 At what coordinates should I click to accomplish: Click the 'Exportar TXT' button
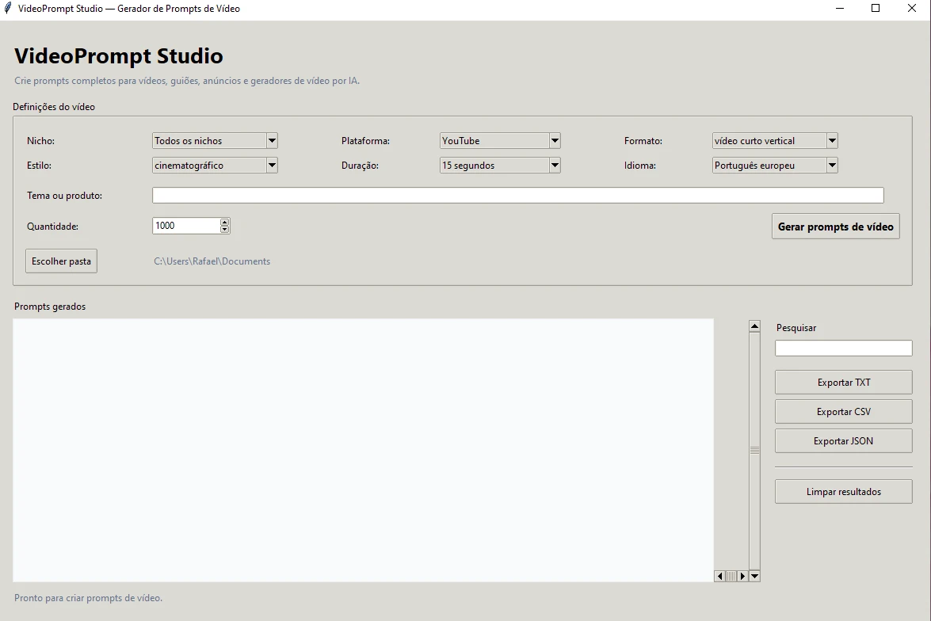click(x=843, y=383)
